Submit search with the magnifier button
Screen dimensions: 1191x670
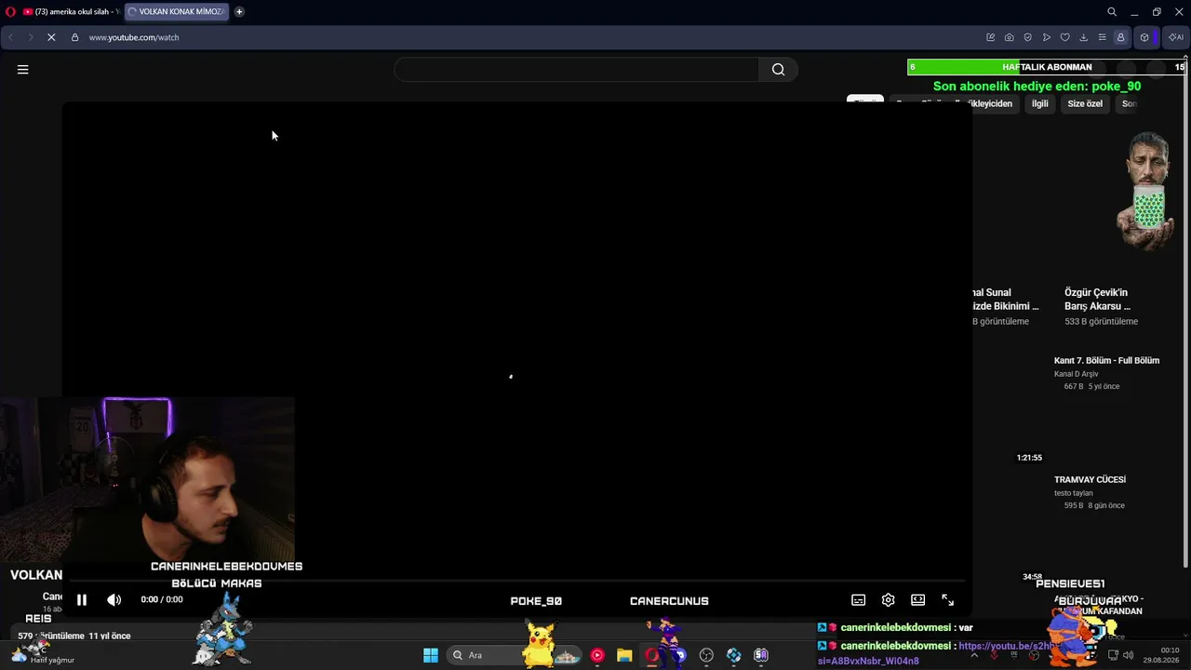click(778, 69)
